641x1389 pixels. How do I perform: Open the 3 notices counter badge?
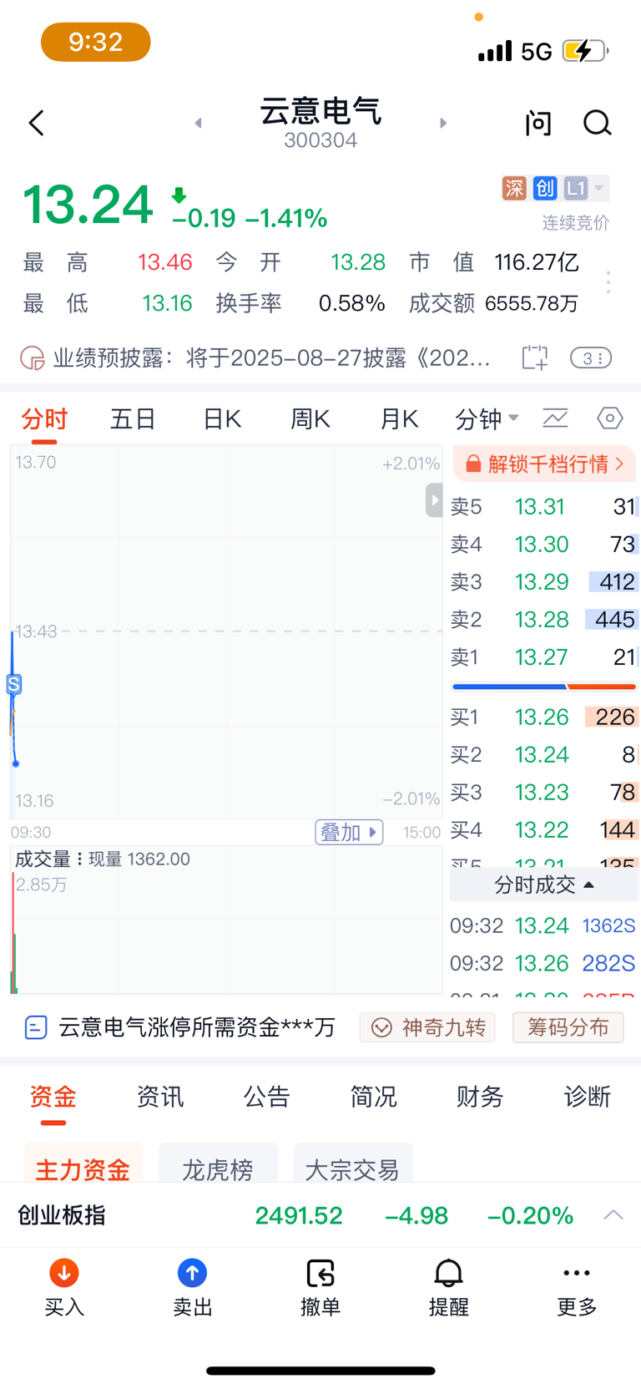[x=591, y=358]
